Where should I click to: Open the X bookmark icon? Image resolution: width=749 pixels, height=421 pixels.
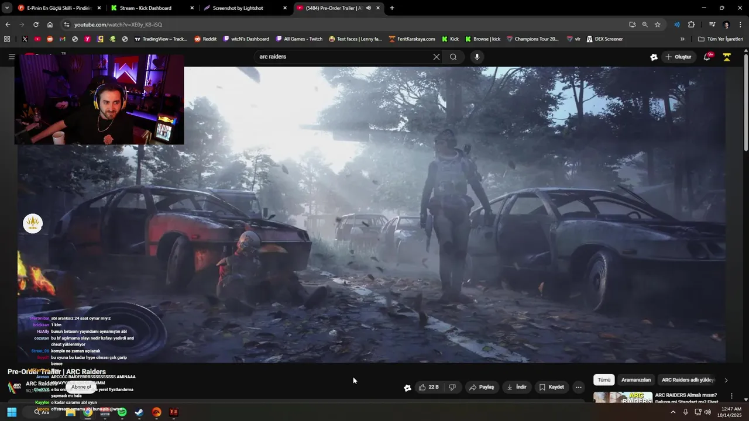pyautogui.click(x=25, y=39)
